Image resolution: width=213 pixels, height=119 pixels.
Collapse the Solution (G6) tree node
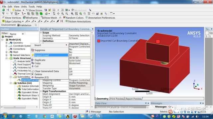11,83
